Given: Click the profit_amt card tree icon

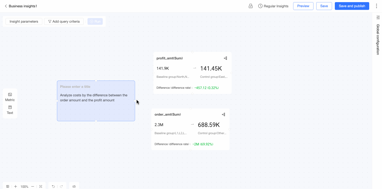Looking at the screenshot, I should (226, 58).
